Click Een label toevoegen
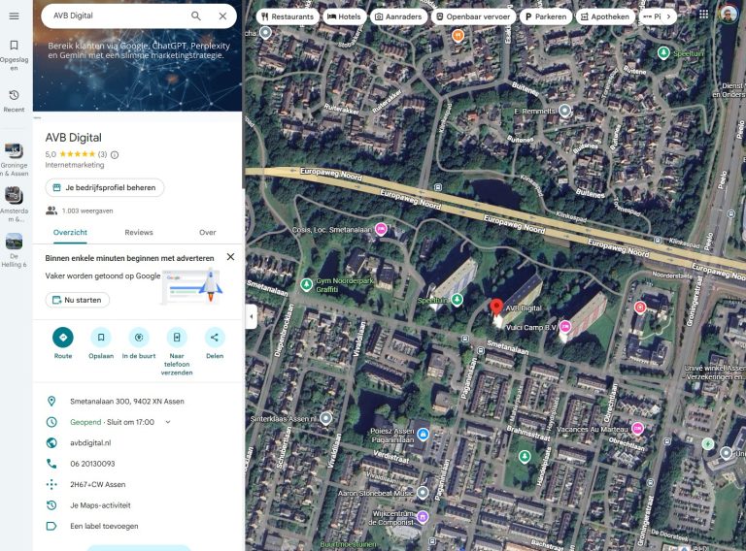The width and height of the screenshot is (746, 551). 104,527
